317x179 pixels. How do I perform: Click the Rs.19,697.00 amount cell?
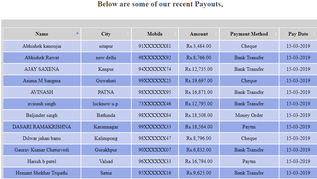click(x=199, y=81)
